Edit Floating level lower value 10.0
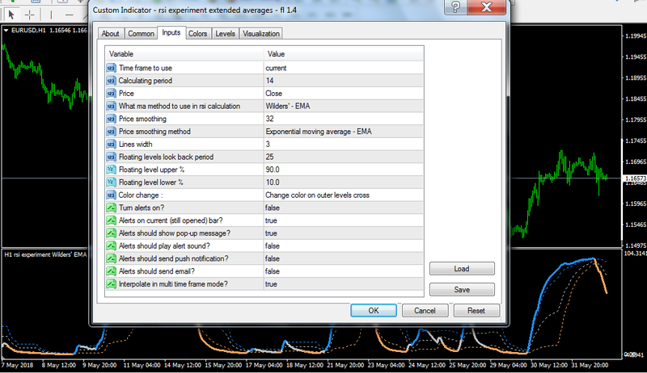The height and width of the screenshot is (373, 647). (x=344, y=182)
